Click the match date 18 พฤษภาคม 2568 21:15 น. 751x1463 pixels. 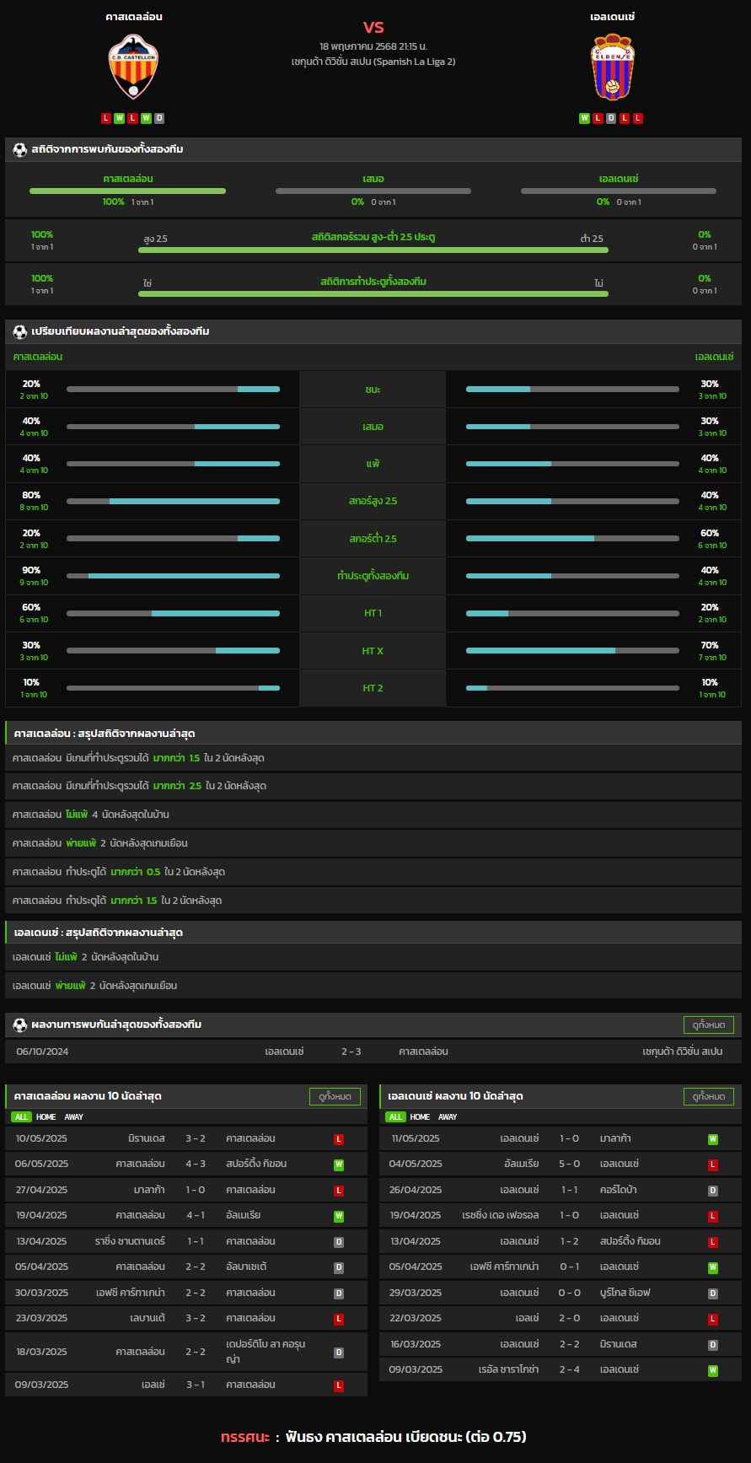(x=373, y=46)
